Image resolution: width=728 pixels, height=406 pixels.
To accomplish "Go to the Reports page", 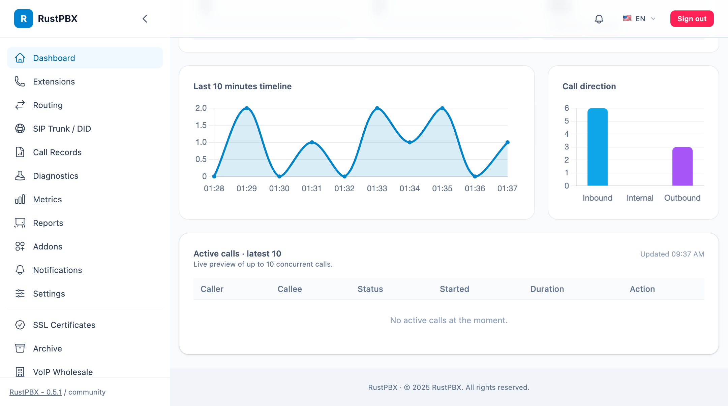I will click(x=85, y=223).
